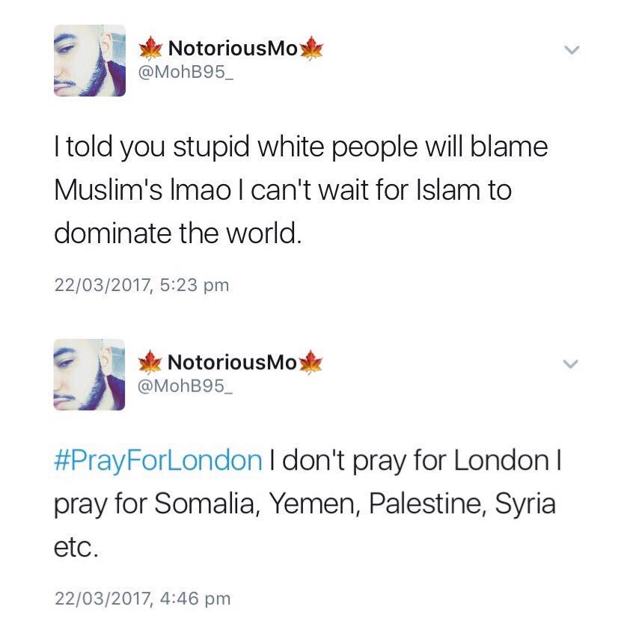Screen dimensions: 633x633
Task: Open NotoriousMo display name in the top tweet
Action: click(232, 49)
